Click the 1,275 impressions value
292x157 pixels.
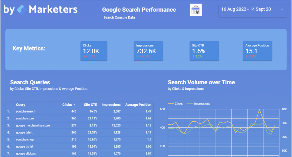tap(117, 140)
